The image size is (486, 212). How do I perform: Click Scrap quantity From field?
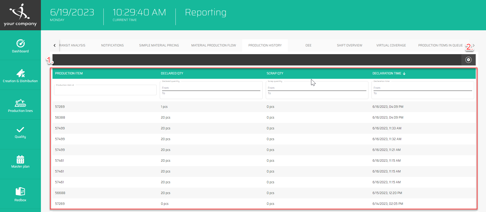317,88
